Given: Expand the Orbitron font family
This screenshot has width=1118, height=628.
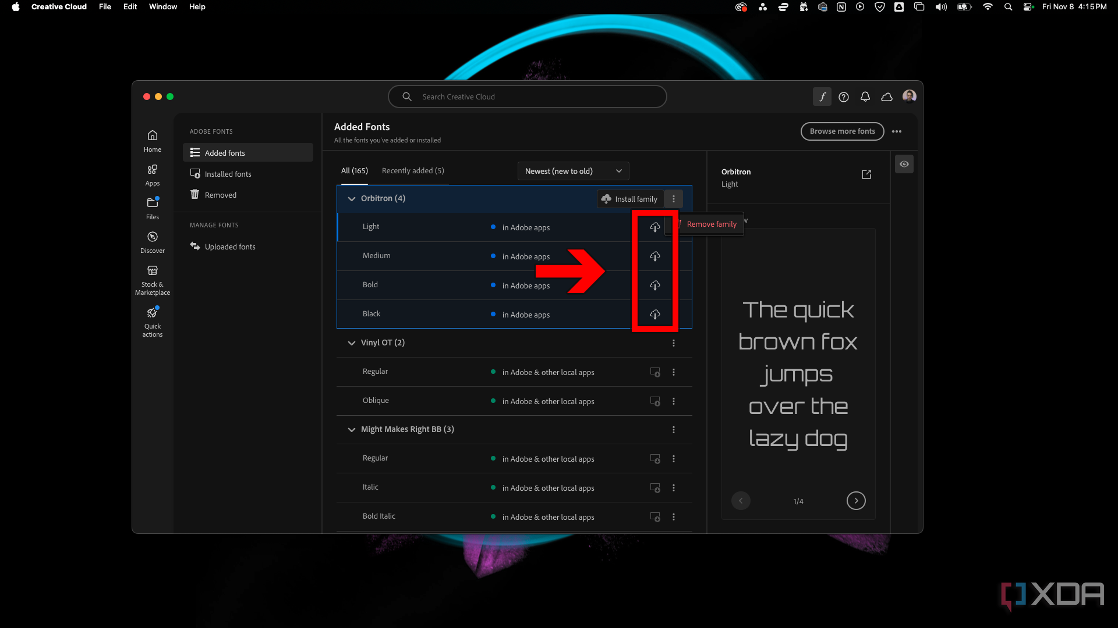Looking at the screenshot, I should point(351,198).
